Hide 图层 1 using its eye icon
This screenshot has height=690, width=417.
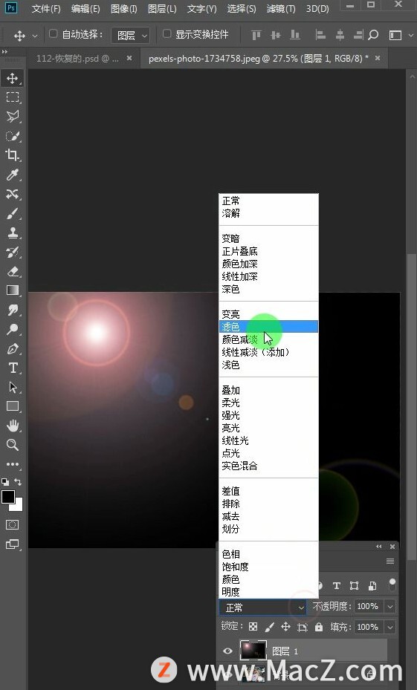227,651
